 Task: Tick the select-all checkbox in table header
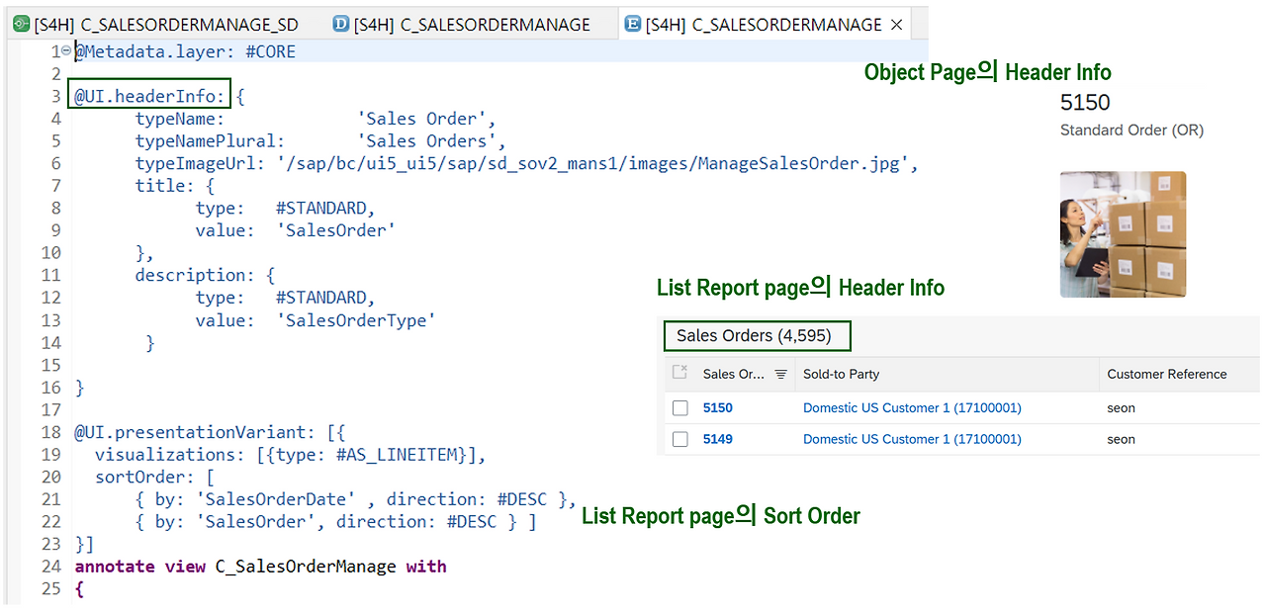pos(679,373)
